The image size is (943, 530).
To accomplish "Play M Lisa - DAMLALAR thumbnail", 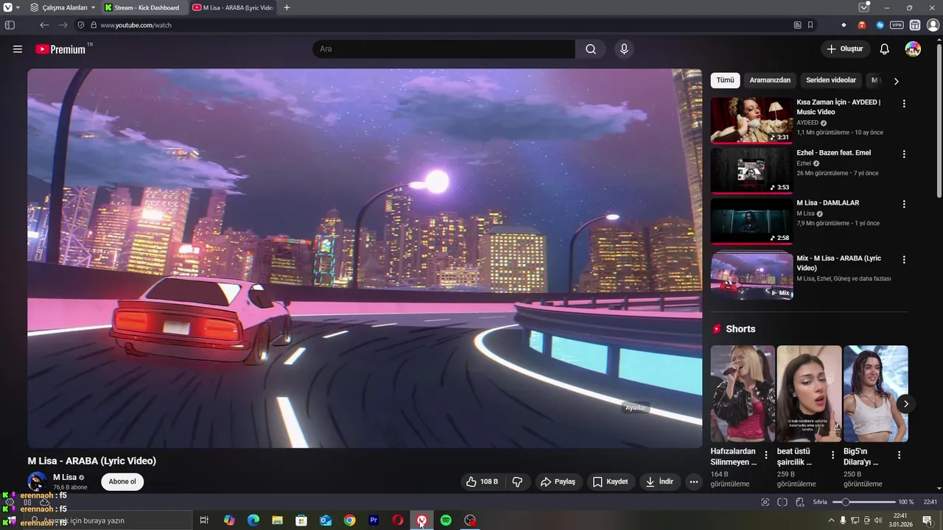I will click(x=751, y=220).
